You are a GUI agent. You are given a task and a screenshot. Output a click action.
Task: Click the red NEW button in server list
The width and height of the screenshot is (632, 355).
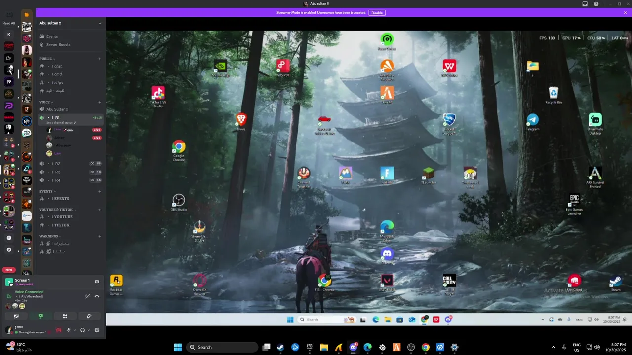(9, 270)
